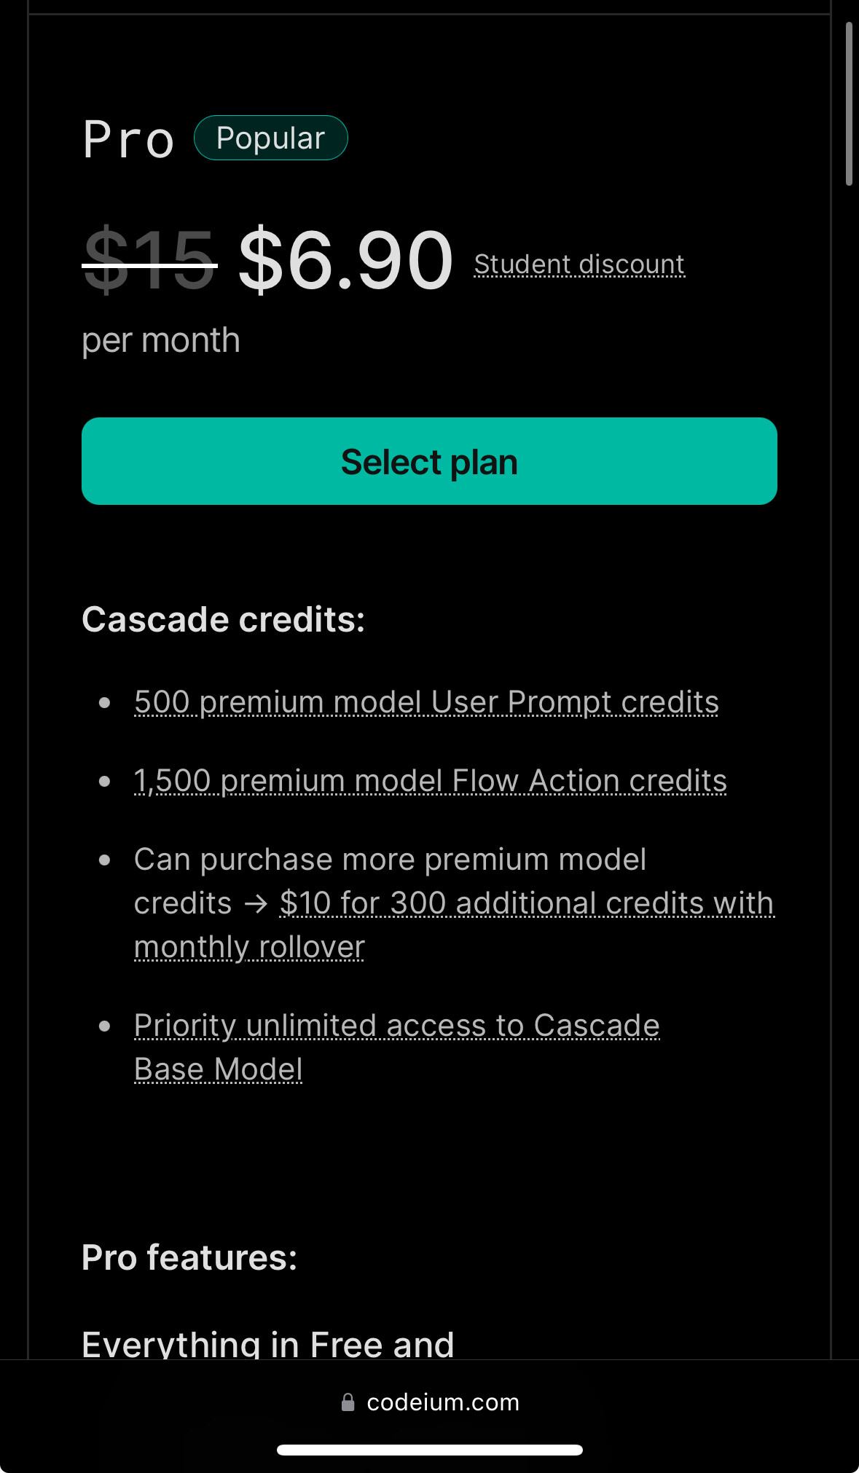Click the Cascade credits heading

(x=224, y=620)
